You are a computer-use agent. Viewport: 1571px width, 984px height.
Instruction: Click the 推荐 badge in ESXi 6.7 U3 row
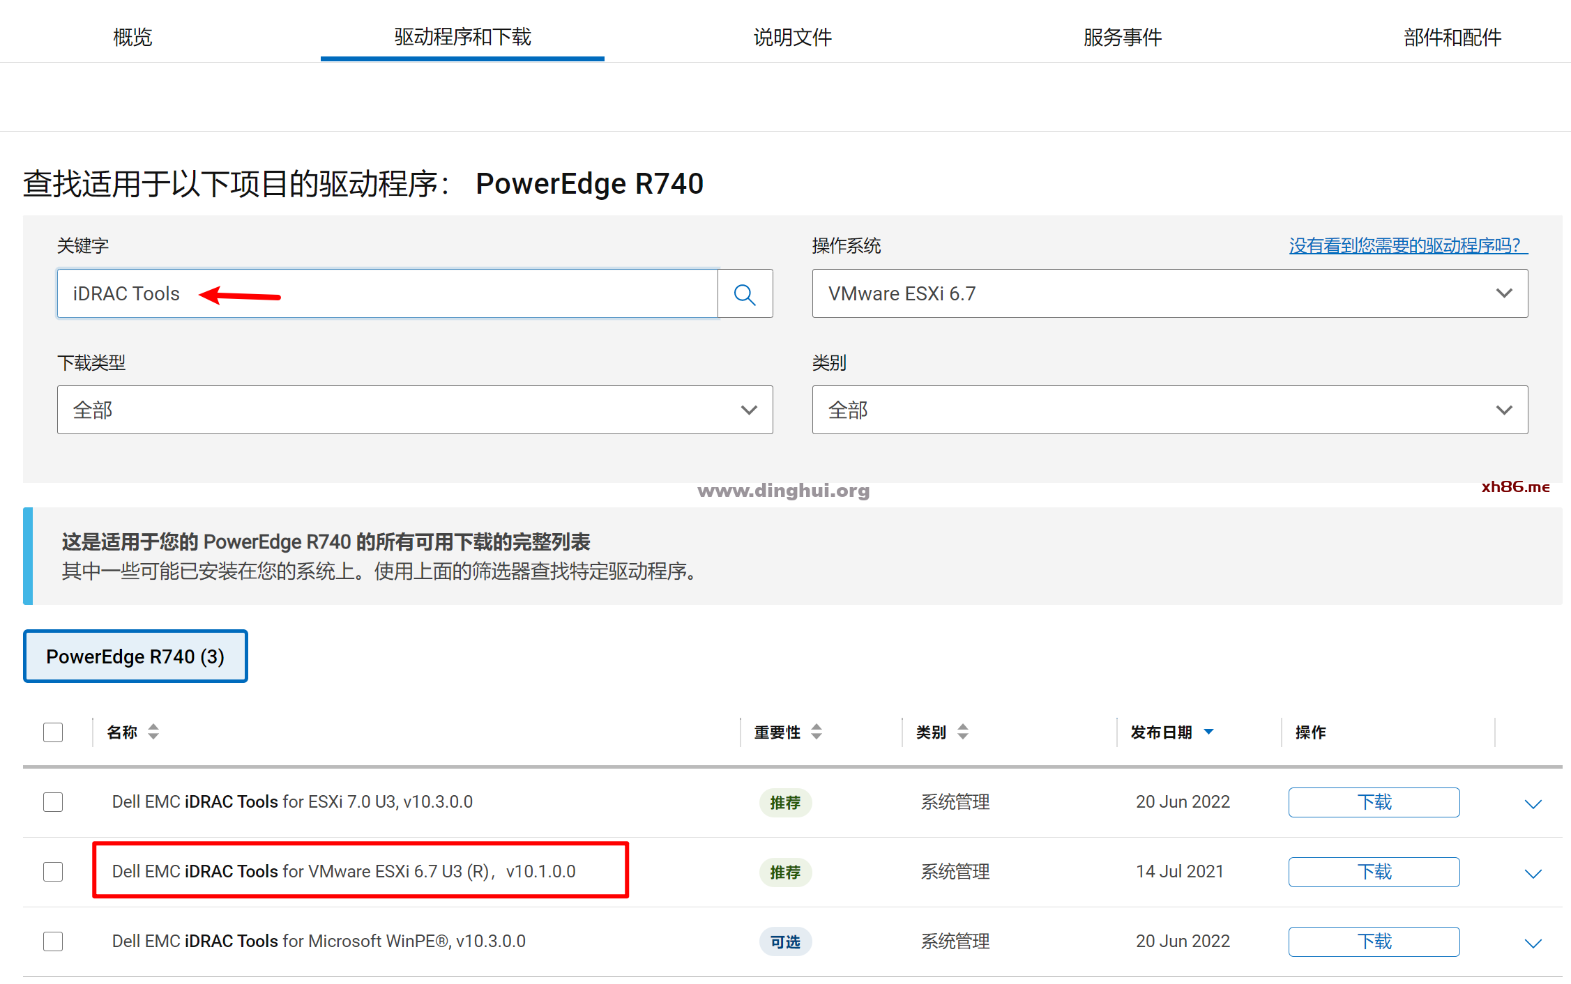point(785,872)
